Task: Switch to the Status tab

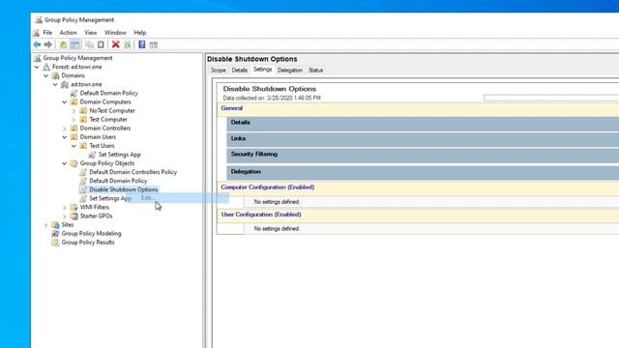Action: tap(315, 71)
